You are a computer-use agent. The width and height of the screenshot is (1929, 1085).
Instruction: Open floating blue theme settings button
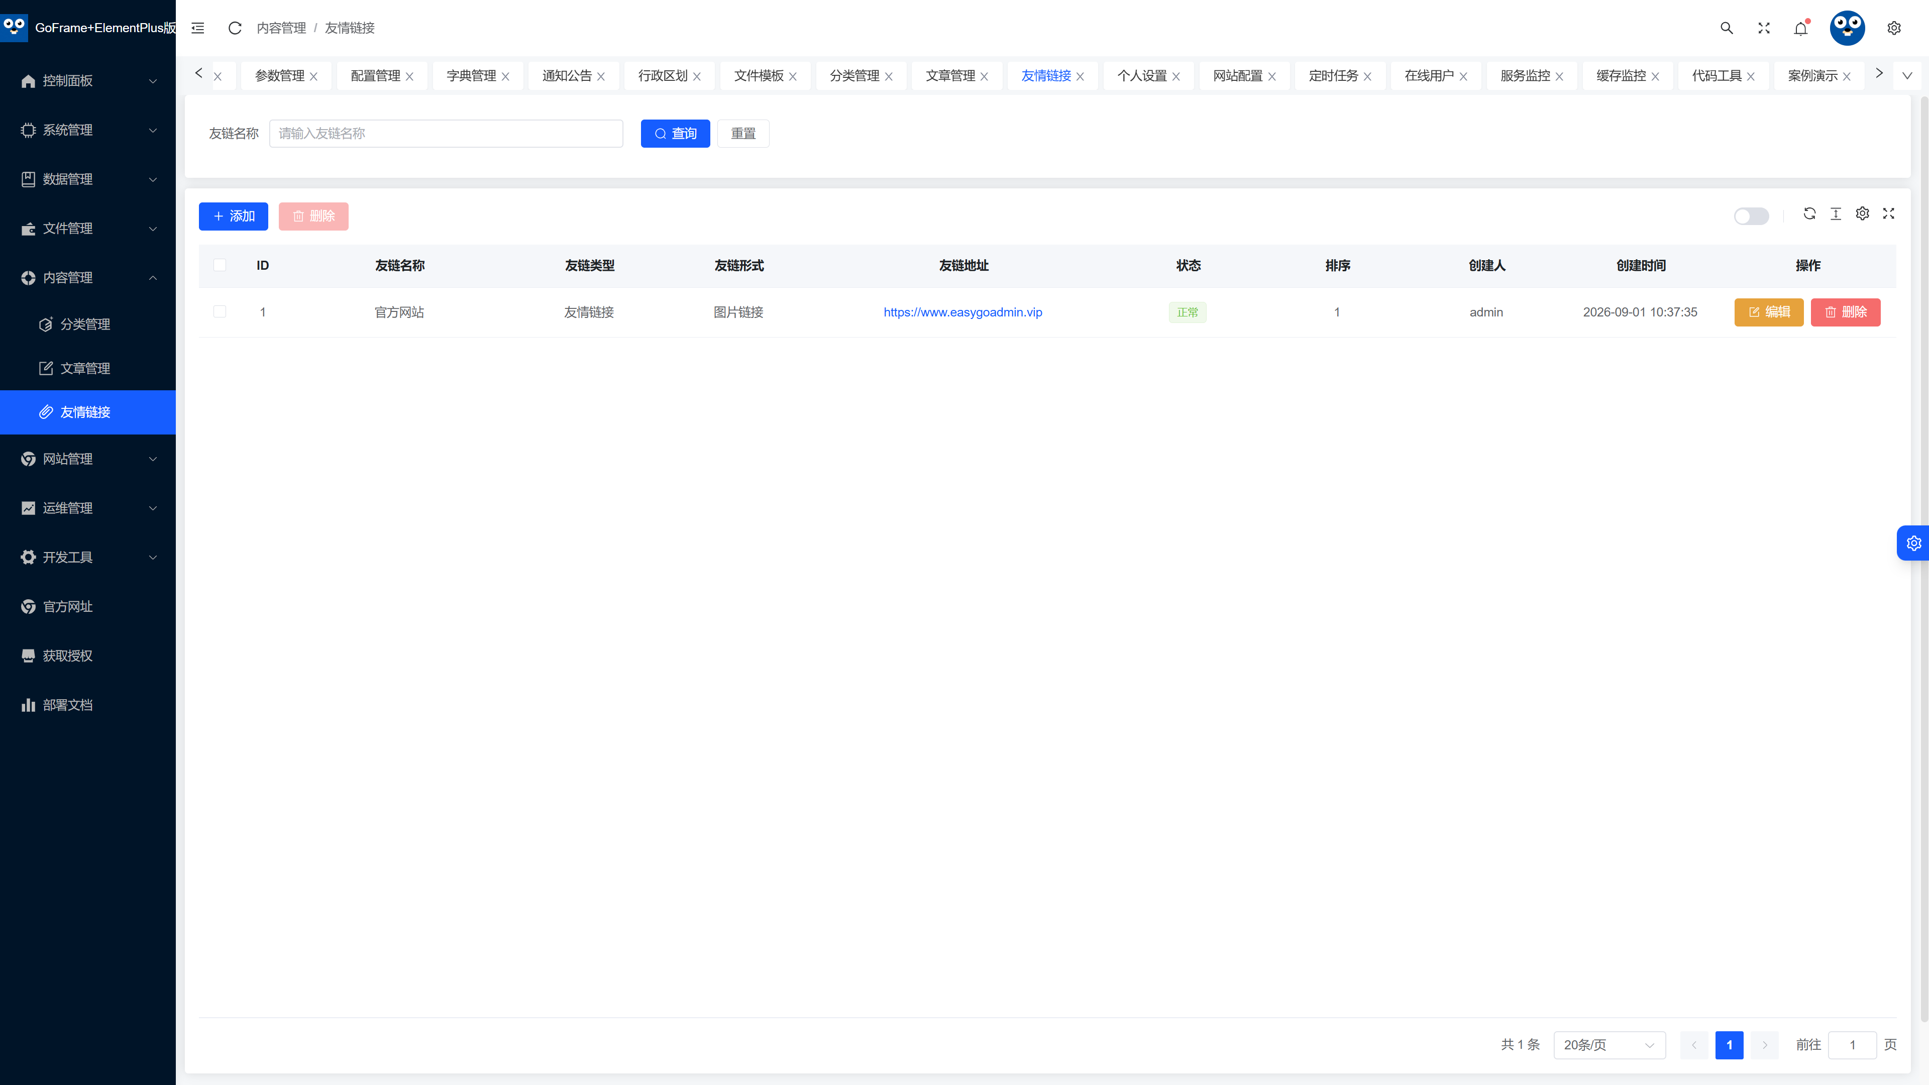(1913, 543)
